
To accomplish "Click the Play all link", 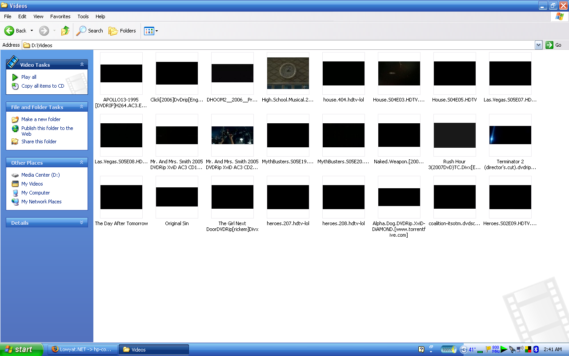I will 29,77.
